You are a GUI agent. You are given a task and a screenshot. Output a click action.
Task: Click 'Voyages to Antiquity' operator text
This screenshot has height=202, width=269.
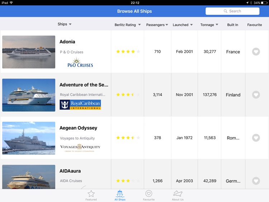point(77,138)
